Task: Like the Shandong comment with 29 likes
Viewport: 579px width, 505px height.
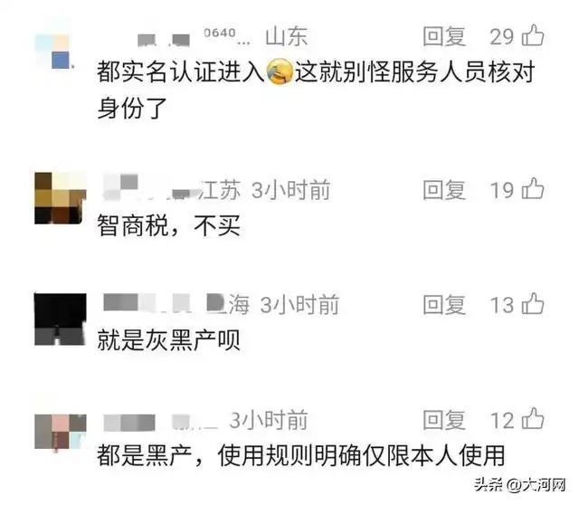Action: click(x=533, y=35)
